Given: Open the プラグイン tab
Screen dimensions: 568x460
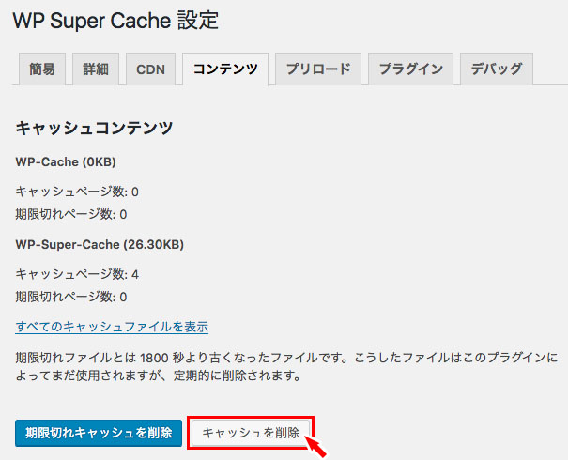Looking at the screenshot, I should click(411, 69).
